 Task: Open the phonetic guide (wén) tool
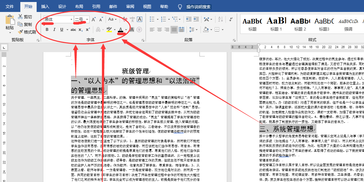click(x=132, y=20)
